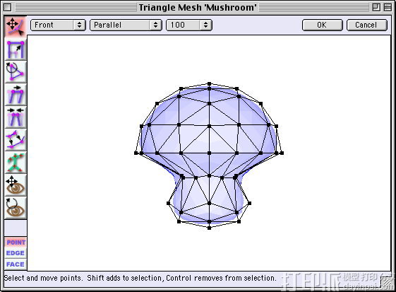
Task: Open the 100 zoom level dropdown
Action: point(189,25)
